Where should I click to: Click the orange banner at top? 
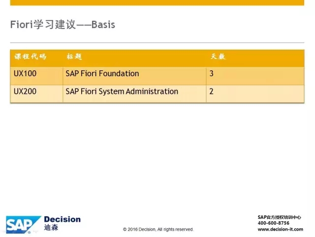(157, 2)
